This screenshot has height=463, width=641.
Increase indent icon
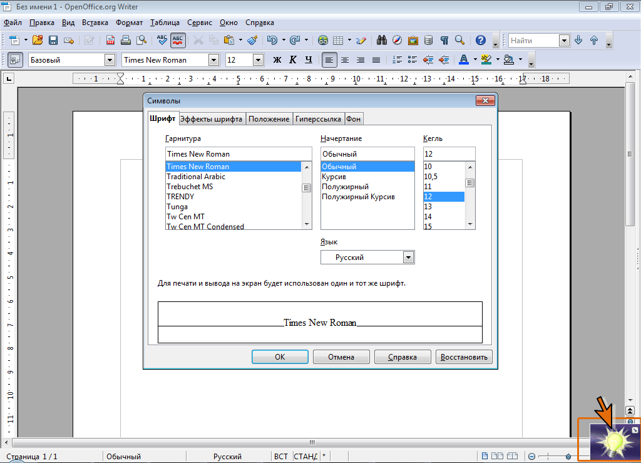pos(444,60)
